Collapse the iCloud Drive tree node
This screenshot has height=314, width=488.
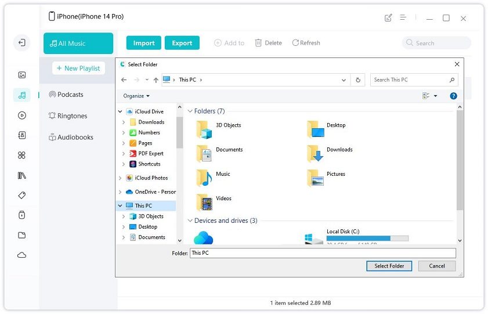coord(120,111)
